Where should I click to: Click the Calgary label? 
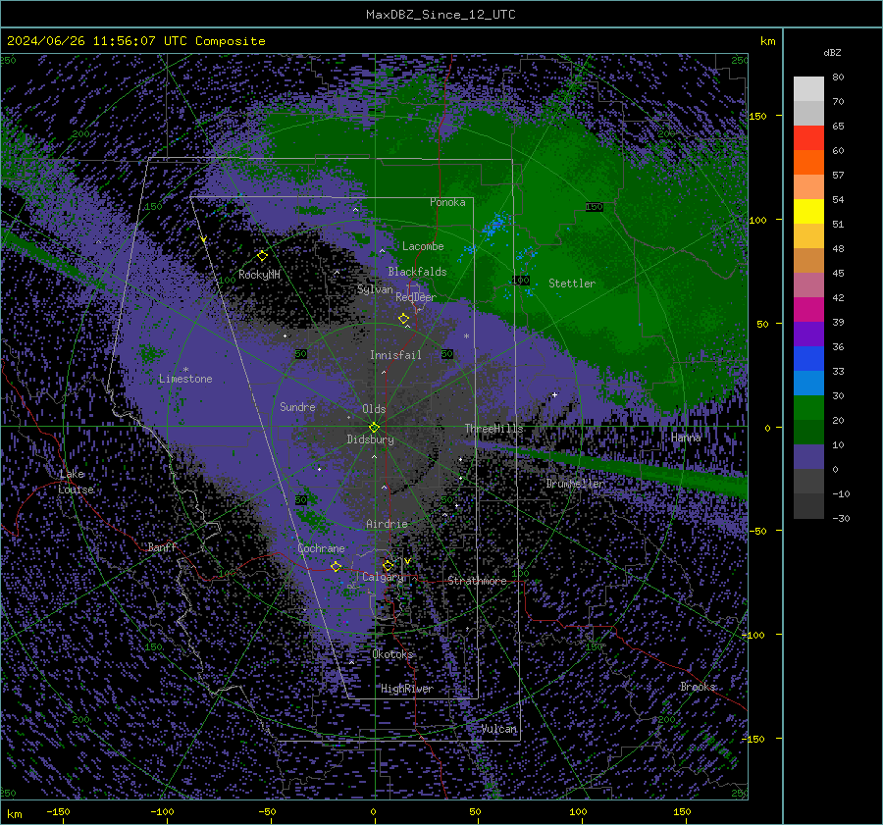pos(383,577)
